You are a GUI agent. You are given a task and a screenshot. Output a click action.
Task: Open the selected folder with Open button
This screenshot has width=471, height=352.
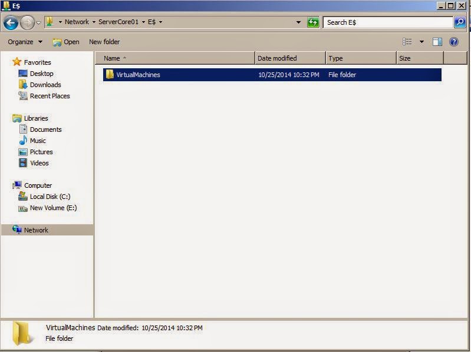[66, 42]
